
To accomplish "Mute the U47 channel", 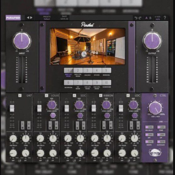I will [29, 125].
